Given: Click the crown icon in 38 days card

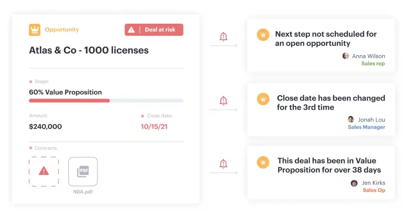Looking at the screenshot, I should [263, 162].
